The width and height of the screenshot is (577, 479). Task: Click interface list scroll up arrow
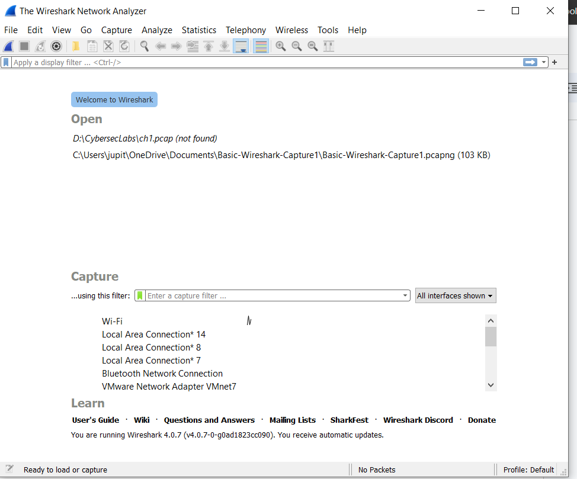[491, 321]
